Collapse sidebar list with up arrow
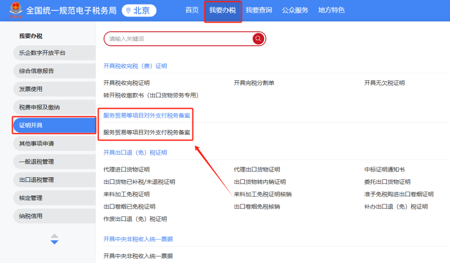The image size is (450, 263). click(55, 236)
